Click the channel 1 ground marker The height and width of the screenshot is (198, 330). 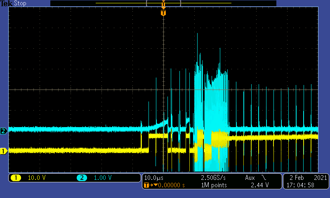[x=3, y=151]
